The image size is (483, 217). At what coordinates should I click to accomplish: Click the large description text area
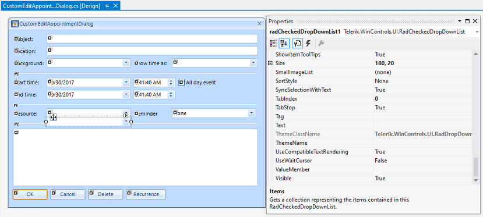click(x=135, y=158)
